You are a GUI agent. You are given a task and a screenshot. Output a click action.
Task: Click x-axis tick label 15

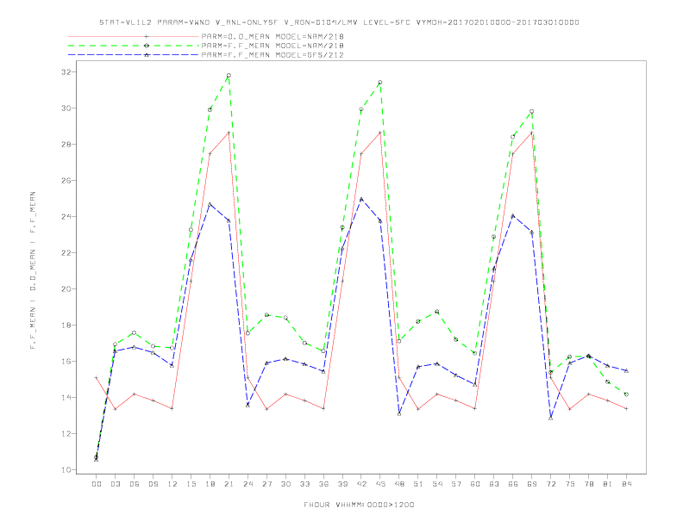191,484
